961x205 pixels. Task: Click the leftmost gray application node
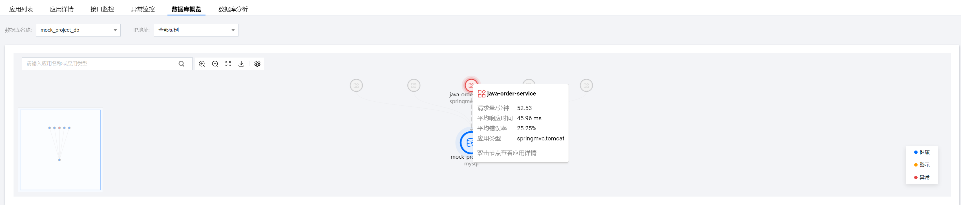click(x=356, y=85)
